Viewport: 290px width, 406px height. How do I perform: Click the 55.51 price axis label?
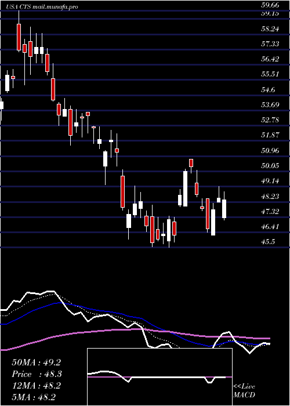(x=270, y=74)
